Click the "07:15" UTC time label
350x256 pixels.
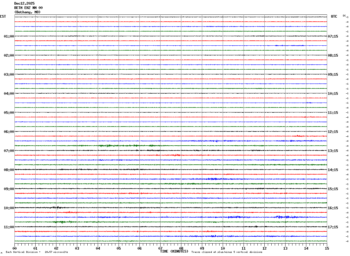coord(333,36)
